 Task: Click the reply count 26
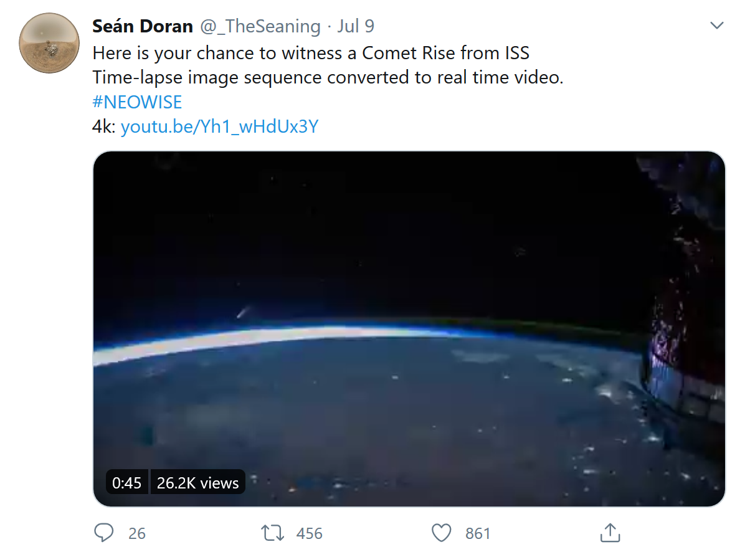(x=137, y=534)
